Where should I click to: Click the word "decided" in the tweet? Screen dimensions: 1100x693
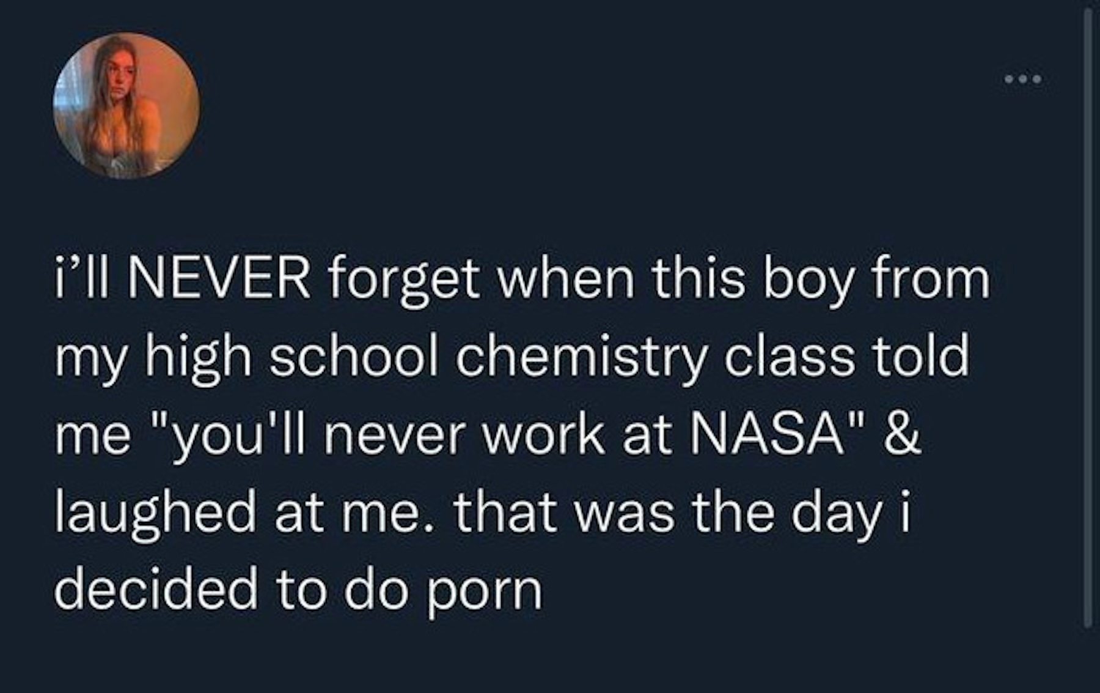click(156, 590)
